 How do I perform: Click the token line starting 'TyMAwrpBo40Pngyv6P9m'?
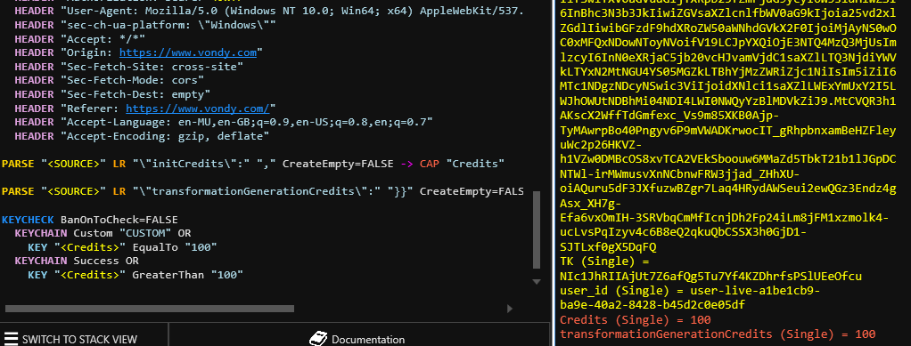[x=728, y=130]
